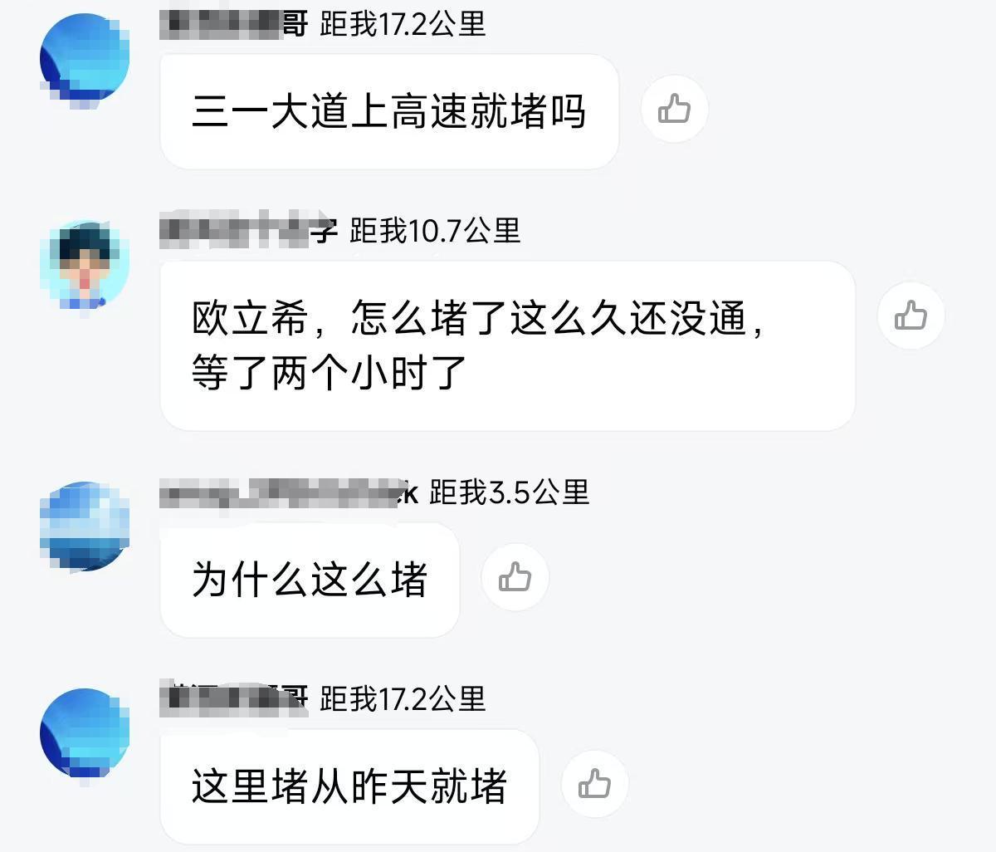Screen dimensions: 996x852
Task: Open username ending in 子 at 10.7公里
Action: tap(249, 230)
